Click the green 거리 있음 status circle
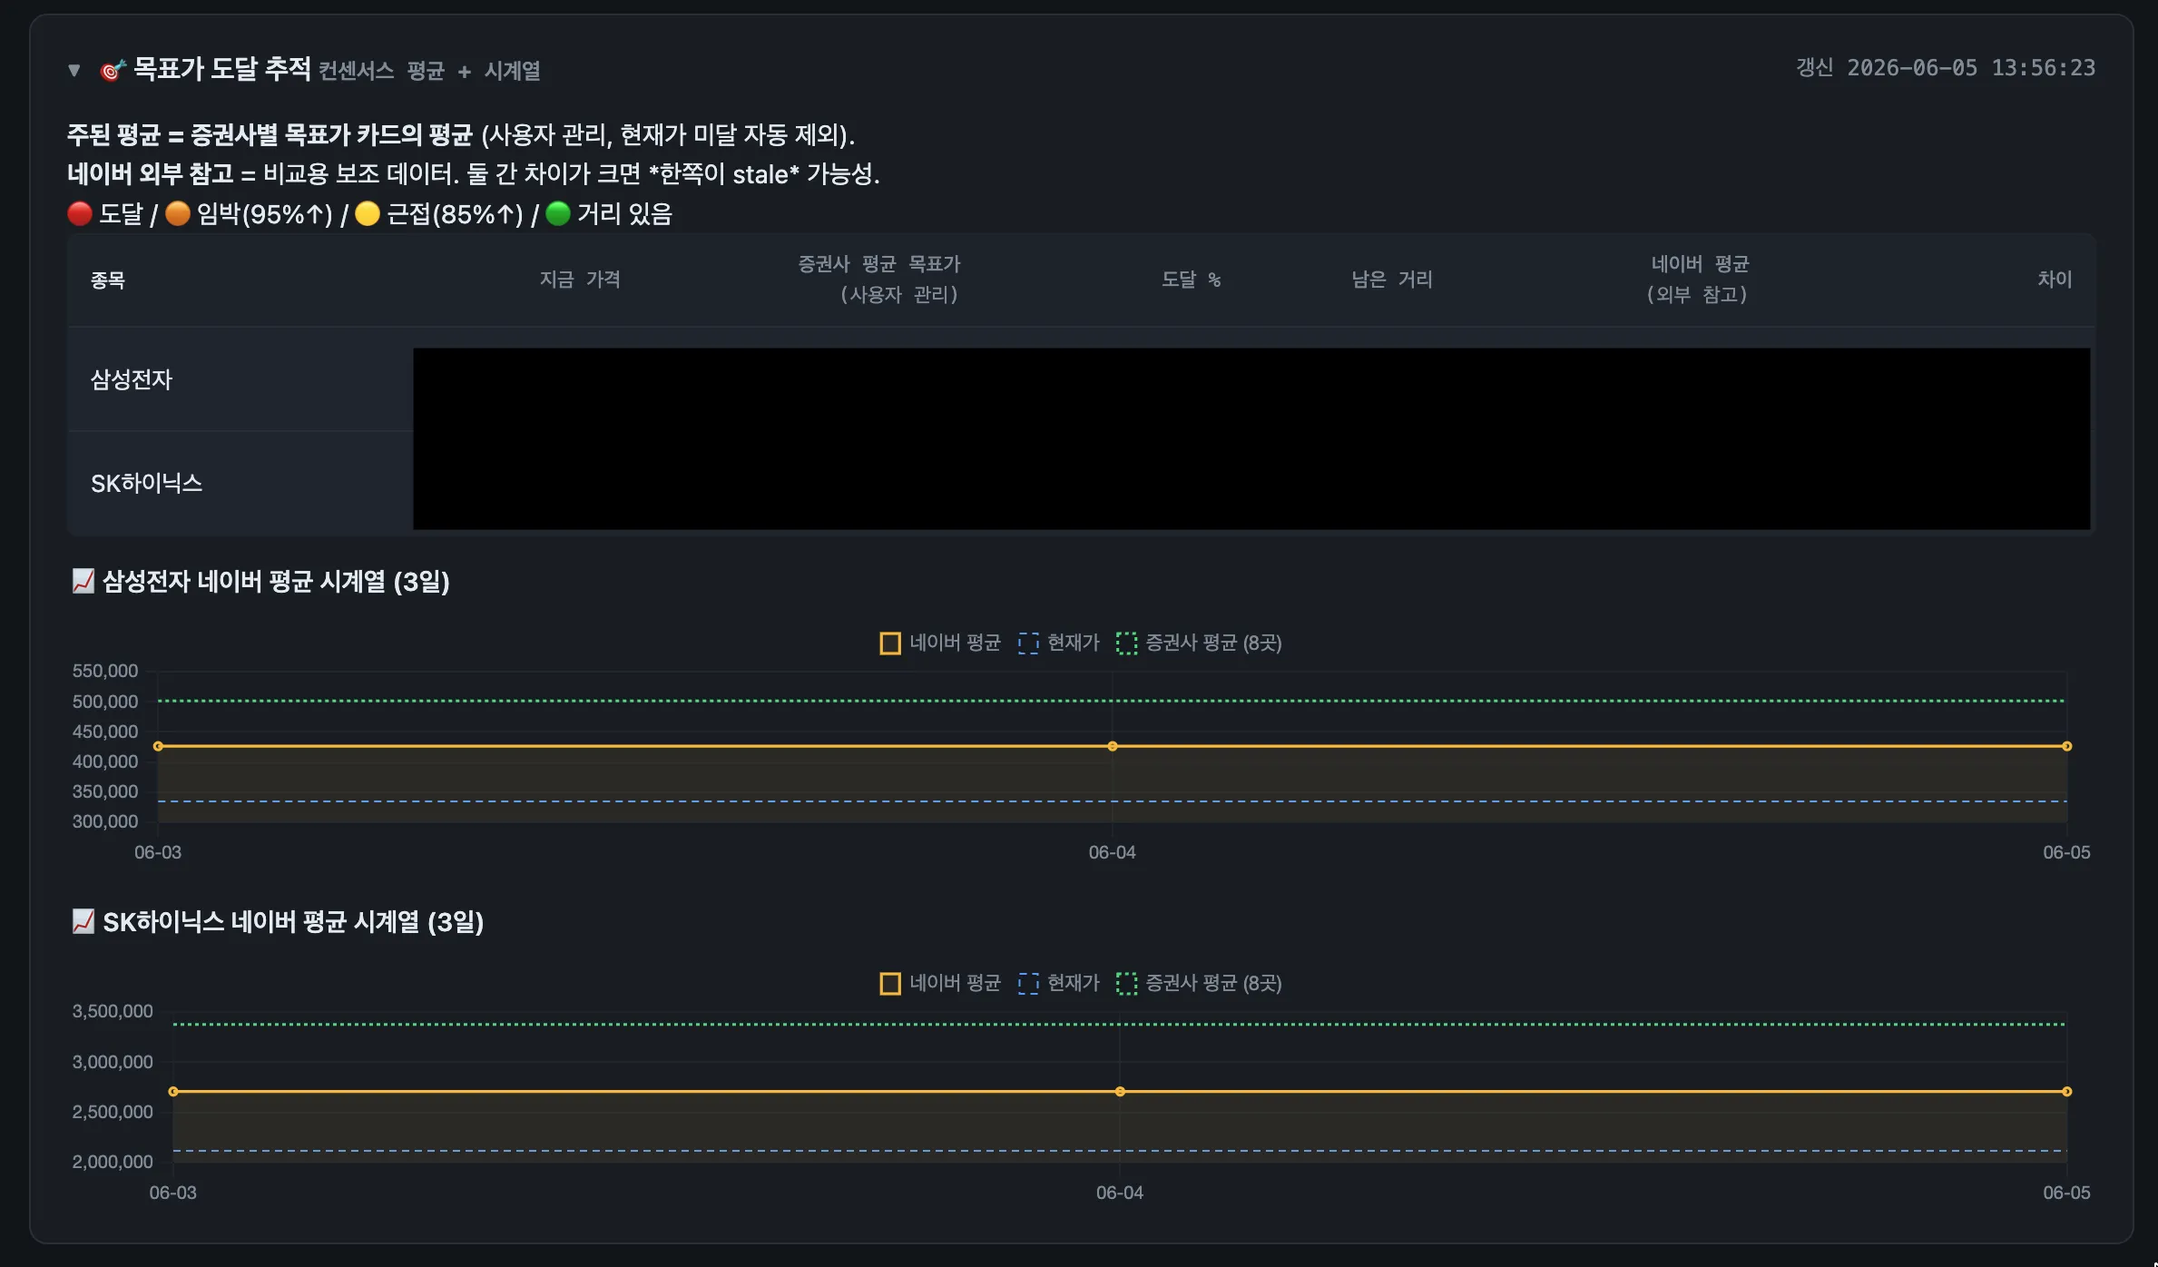 (558, 213)
